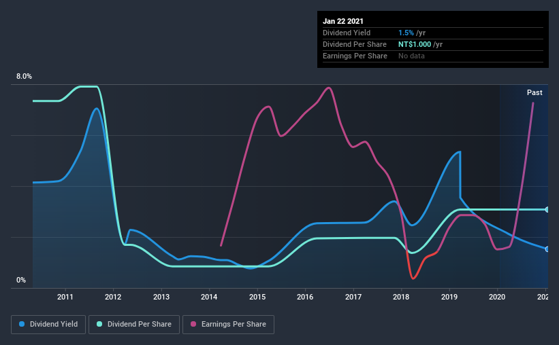The width and height of the screenshot is (559, 345).
Task: Click the Past region label
Action: tap(534, 93)
